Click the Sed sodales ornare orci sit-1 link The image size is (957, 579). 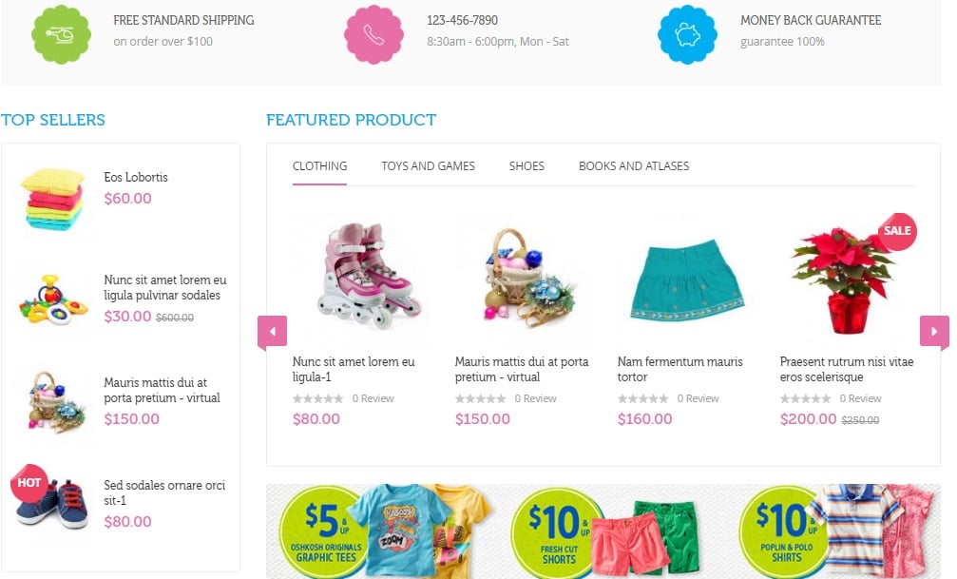coord(164,492)
